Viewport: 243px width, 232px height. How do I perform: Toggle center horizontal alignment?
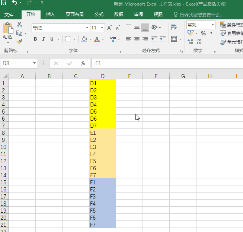(x=137, y=39)
